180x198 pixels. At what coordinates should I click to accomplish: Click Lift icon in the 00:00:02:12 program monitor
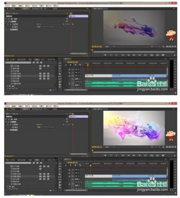pos(152,156)
